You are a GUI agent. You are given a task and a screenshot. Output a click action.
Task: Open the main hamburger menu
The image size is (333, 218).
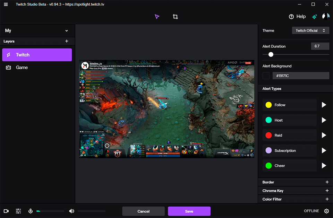point(6,4)
